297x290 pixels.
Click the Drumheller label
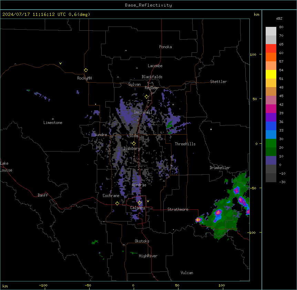tap(220, 168)
